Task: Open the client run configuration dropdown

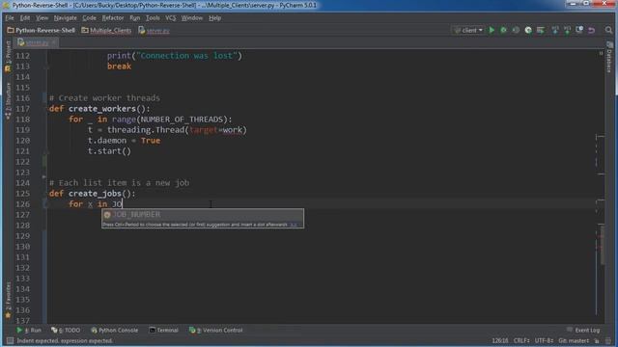Action: [x=468, y=30]
